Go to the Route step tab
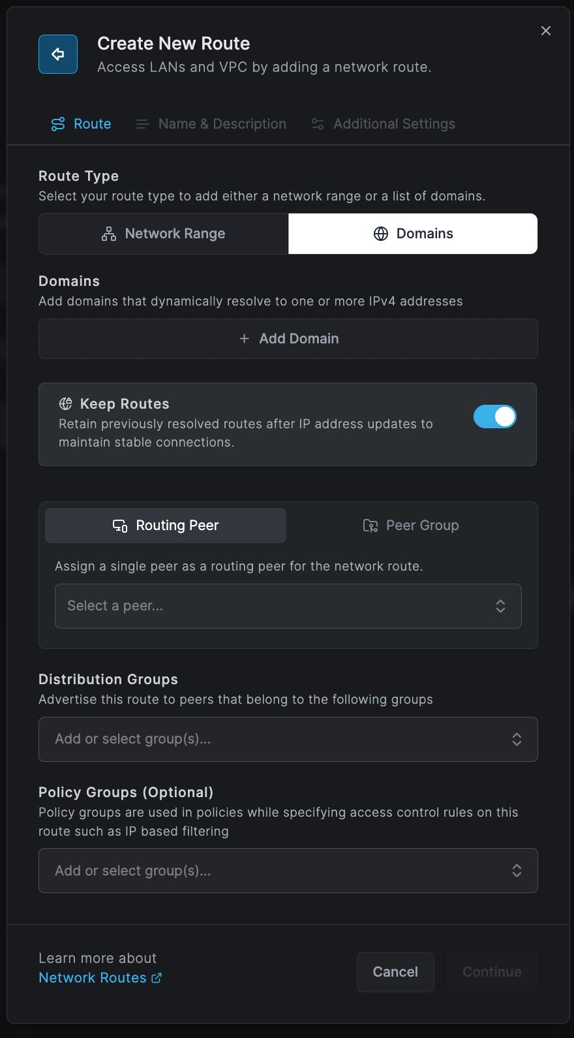Screen dimensions: 574x1038 (82, 124)
